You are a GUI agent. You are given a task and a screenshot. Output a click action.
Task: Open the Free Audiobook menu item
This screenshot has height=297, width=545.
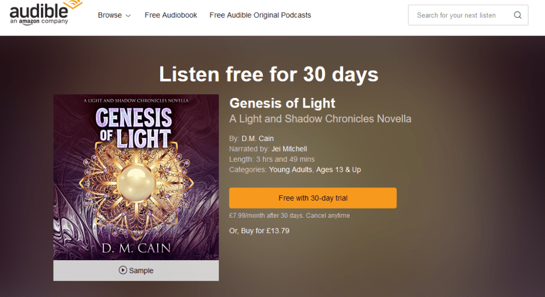click(x=171, y=15)
